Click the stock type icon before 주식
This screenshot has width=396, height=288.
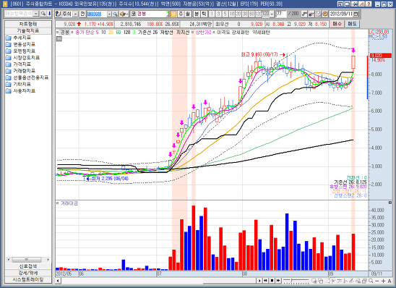58,14
